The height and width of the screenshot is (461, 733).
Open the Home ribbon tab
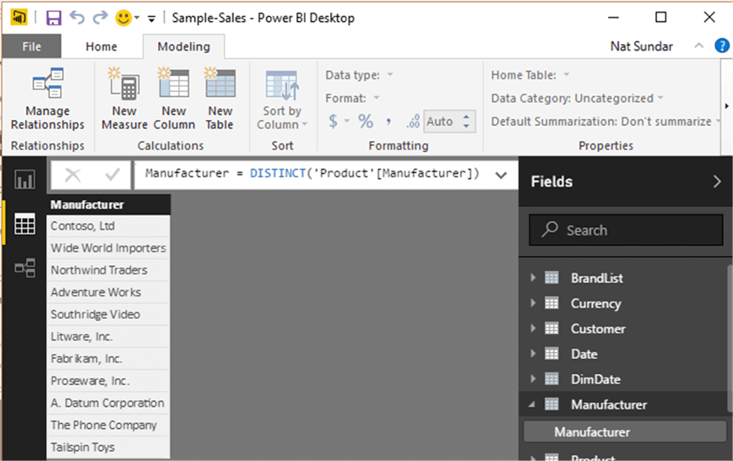point(101,46)
